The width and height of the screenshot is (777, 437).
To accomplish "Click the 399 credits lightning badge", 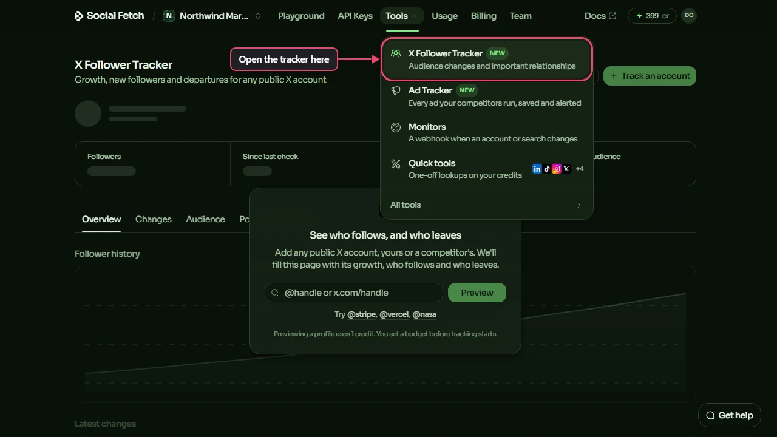I will pos(652,16).
